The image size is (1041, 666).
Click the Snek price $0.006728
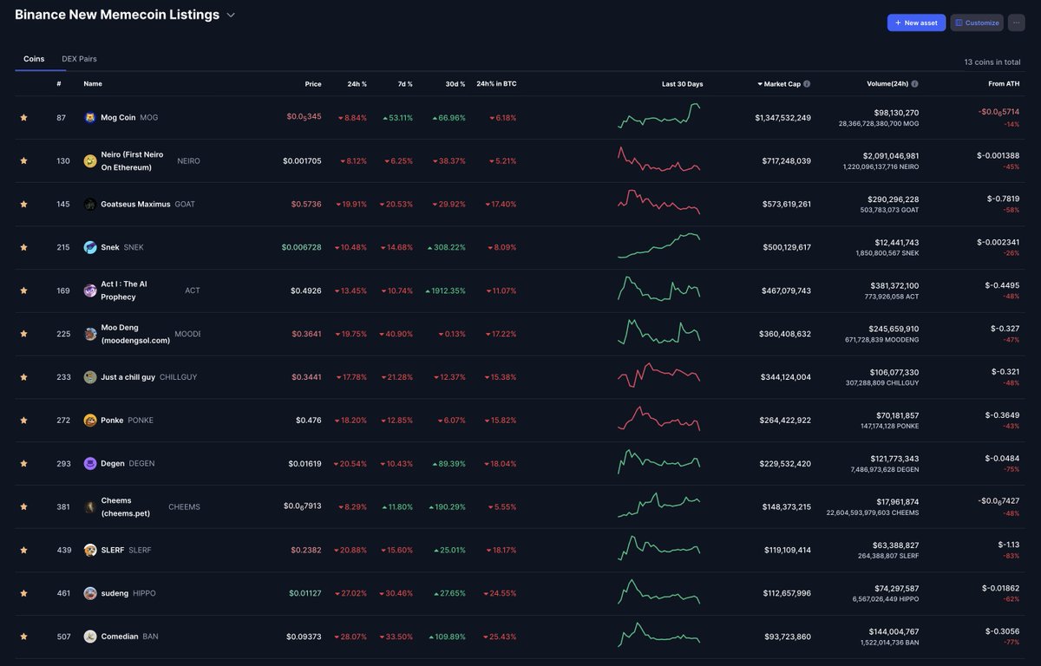tap(301, 247)
